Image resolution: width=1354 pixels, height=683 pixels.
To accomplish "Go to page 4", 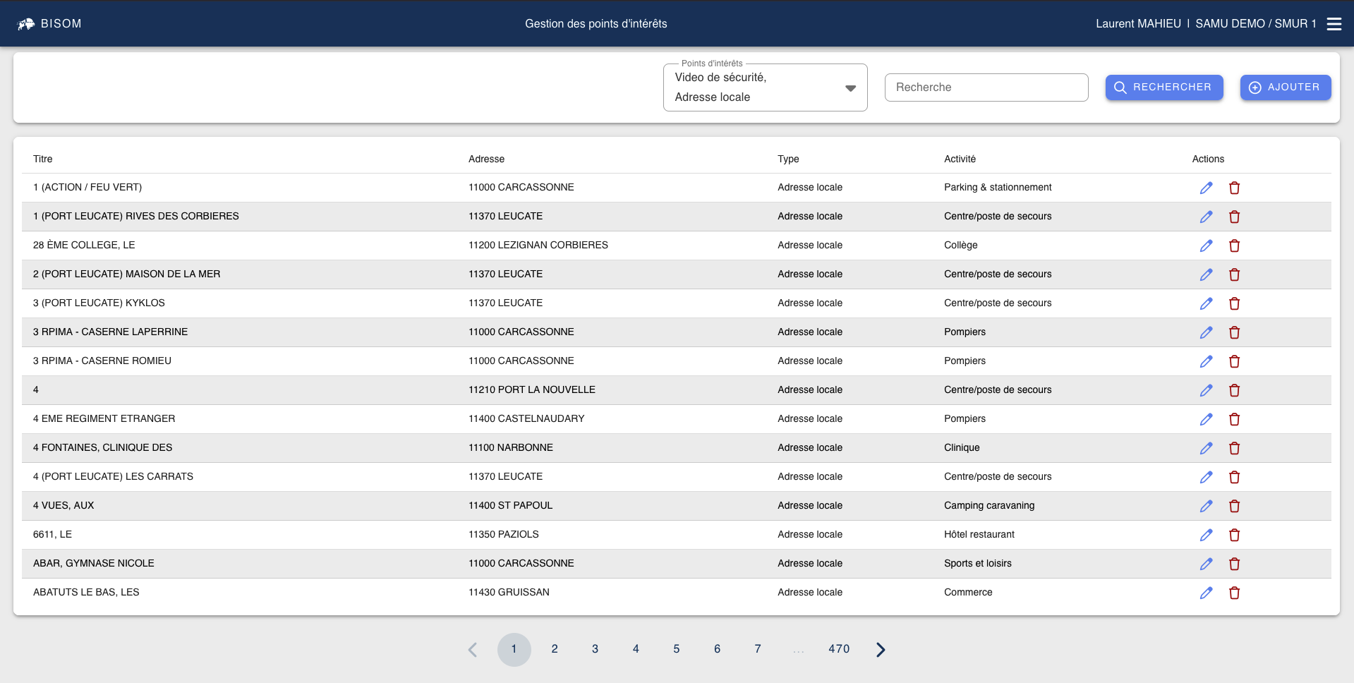I will coord(636,649).
